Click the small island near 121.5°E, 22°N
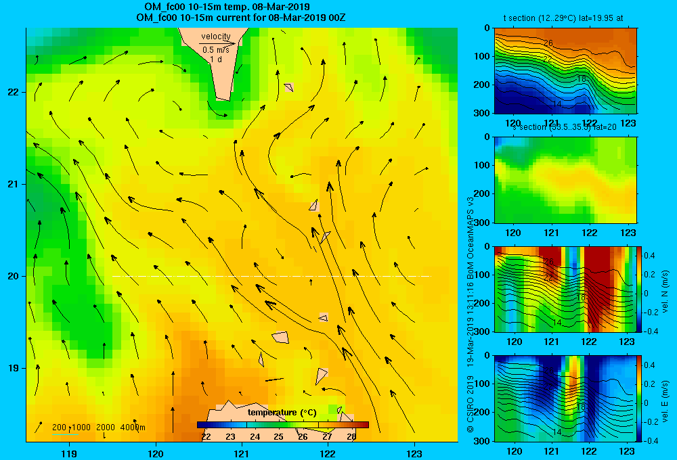Image resolution: width=677 pixels, height=460 pixels. coord(289,87)
